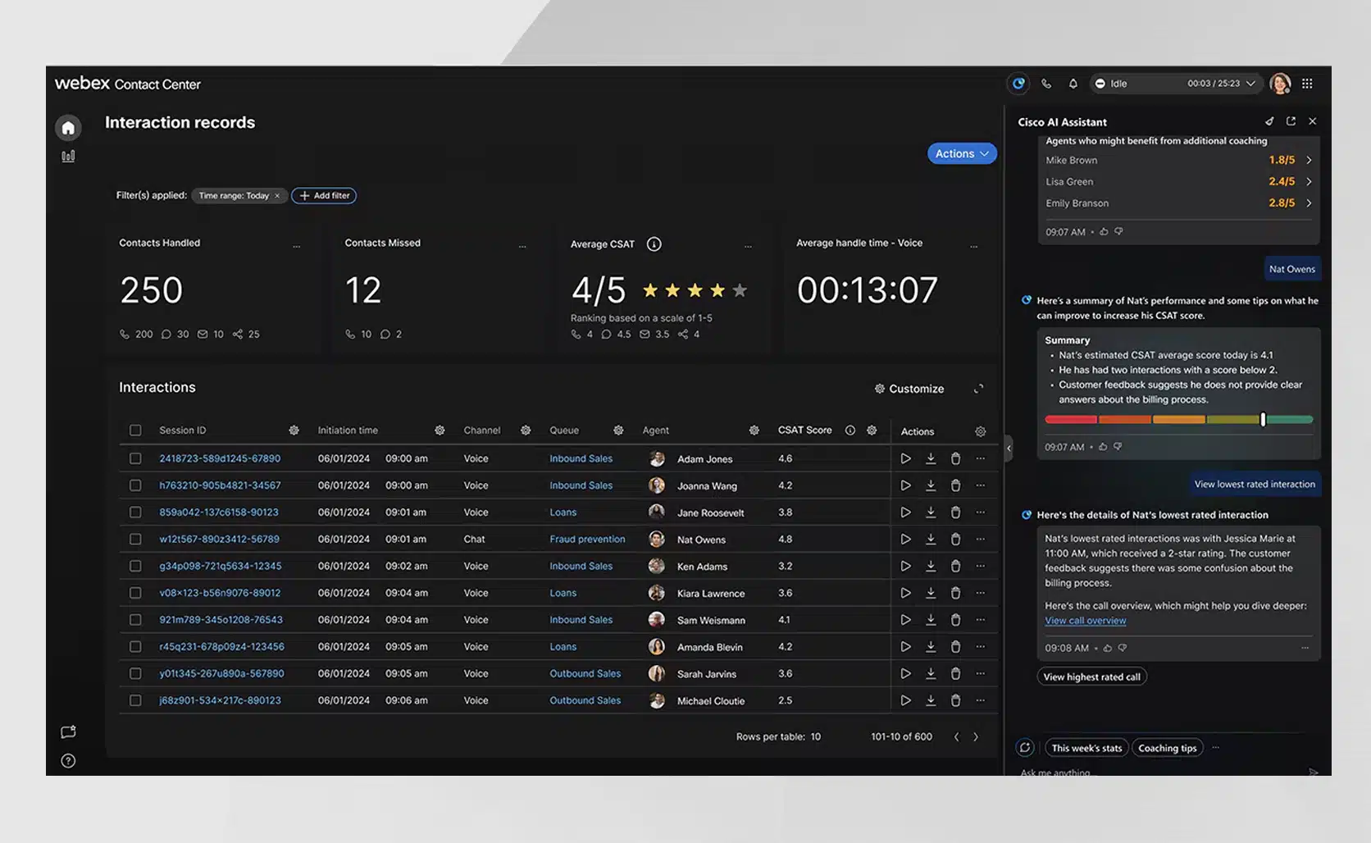
Task: Open Actions column settings gear
Action: tap(980, 431)
